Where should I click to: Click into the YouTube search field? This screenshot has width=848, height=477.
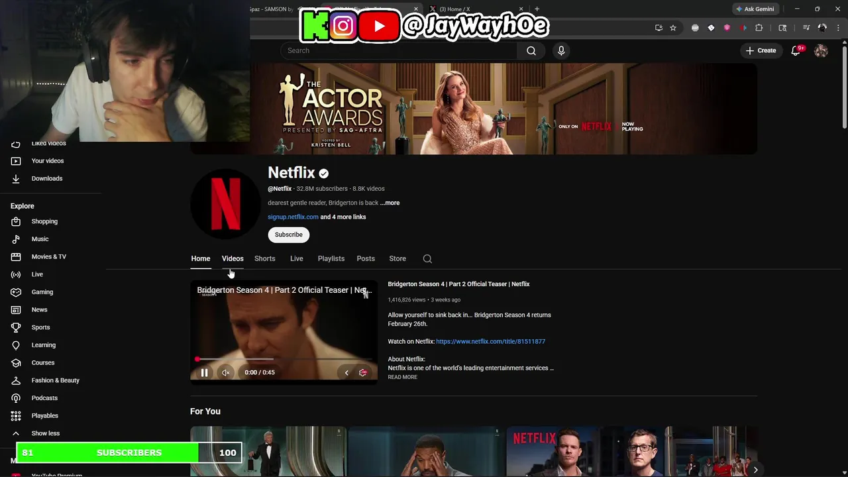[x=399, y=50]
